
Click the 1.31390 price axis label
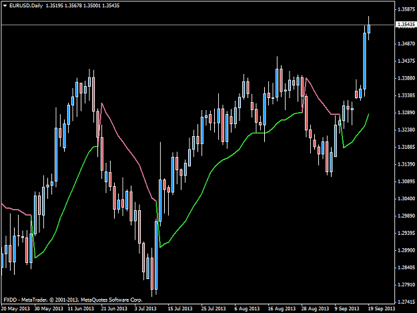[406, 164]
